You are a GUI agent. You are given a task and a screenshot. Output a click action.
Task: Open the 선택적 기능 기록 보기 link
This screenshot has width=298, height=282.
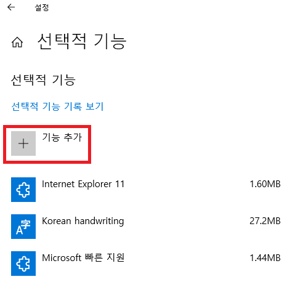tap(57, 107)
